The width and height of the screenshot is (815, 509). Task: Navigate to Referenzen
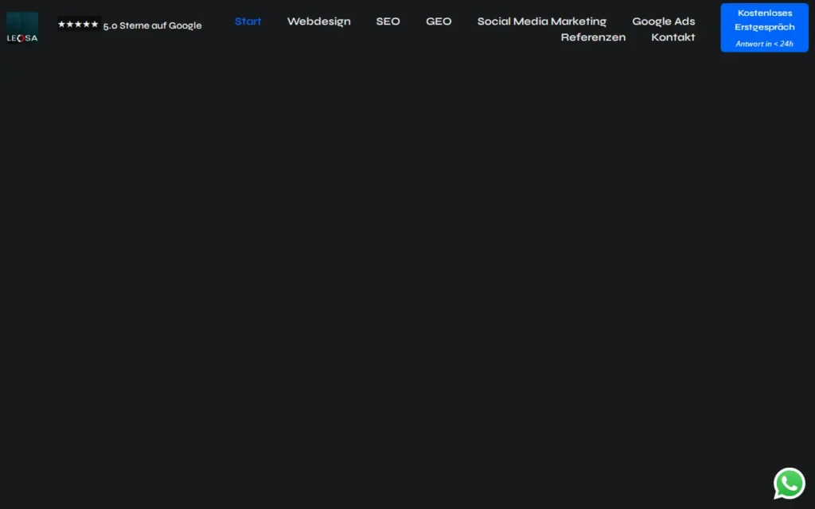tap(593, 37)
